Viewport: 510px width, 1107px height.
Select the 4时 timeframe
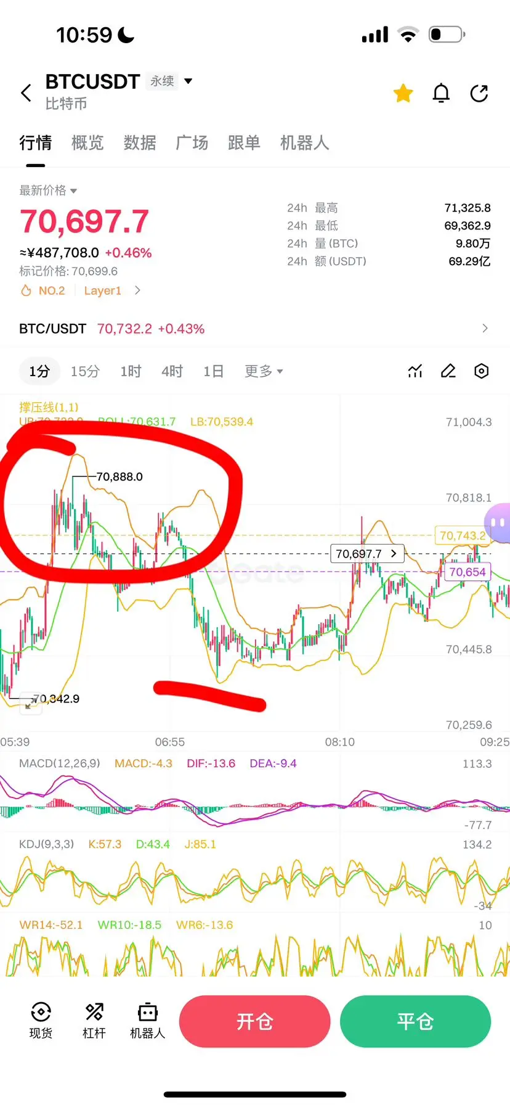[172, 371]
